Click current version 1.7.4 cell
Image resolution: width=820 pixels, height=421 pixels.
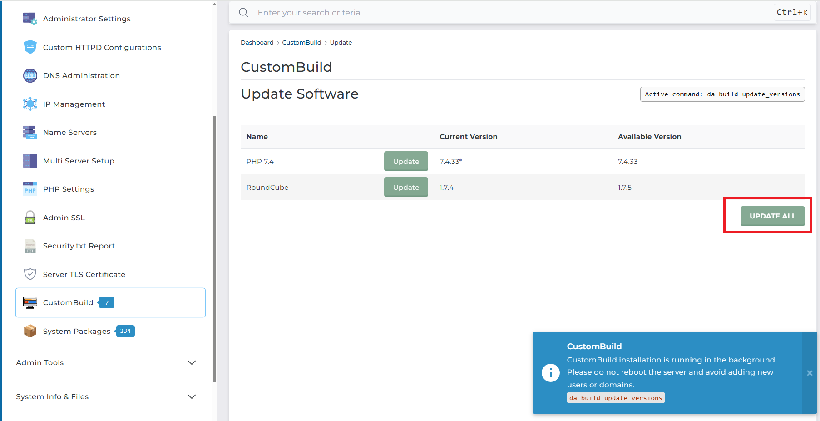pyautogui.click(x=446, y=188)
